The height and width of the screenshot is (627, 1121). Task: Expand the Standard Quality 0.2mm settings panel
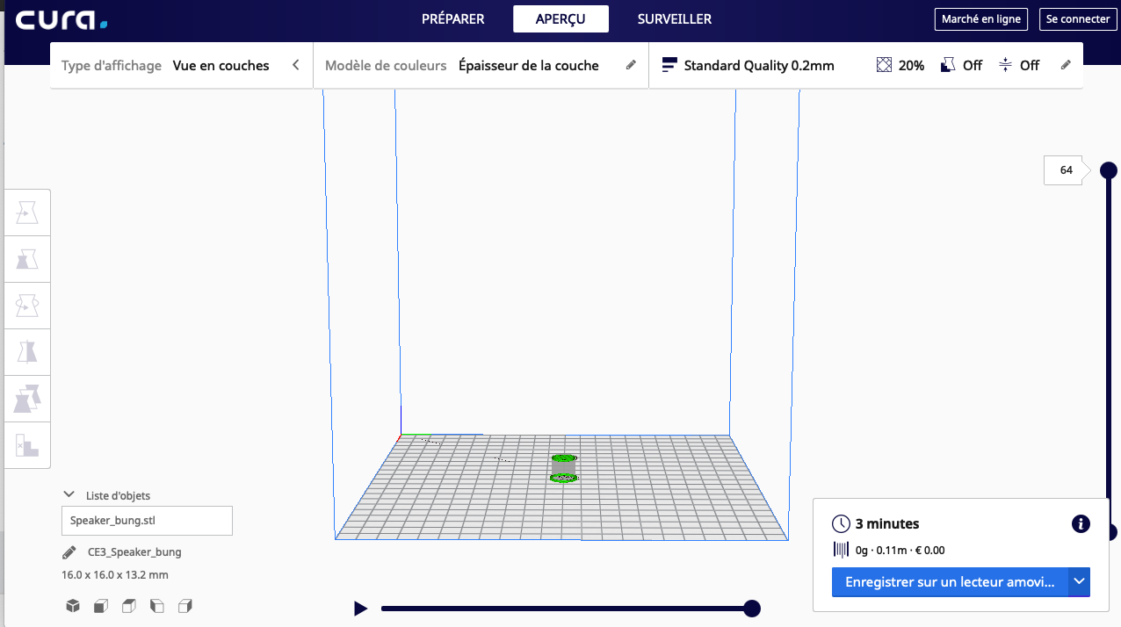coord(865,65)
